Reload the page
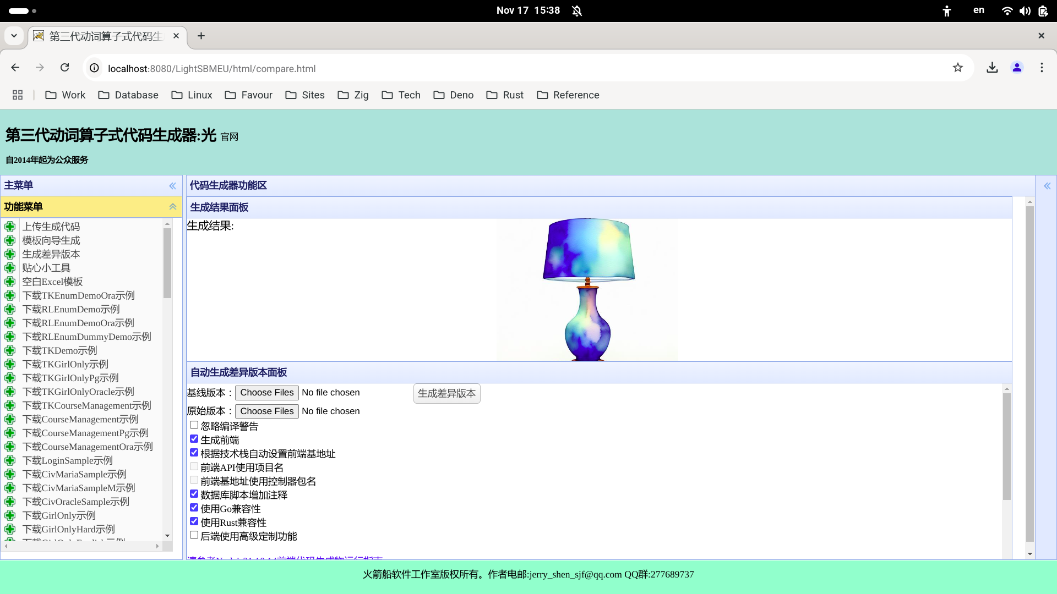 (x=65, y=68)
